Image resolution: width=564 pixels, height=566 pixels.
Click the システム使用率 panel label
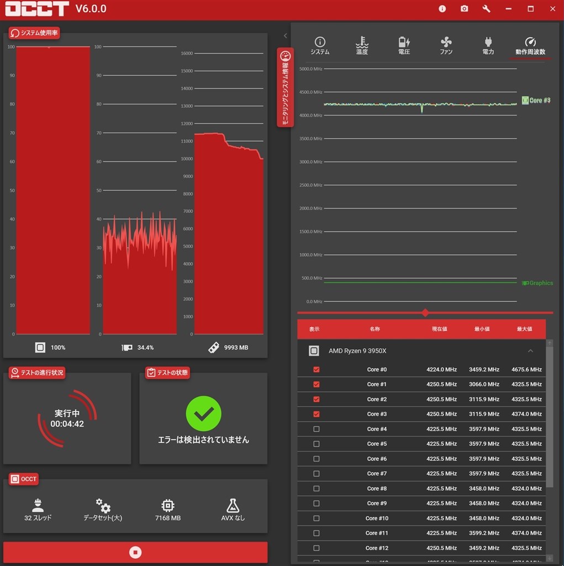(34, 33)
